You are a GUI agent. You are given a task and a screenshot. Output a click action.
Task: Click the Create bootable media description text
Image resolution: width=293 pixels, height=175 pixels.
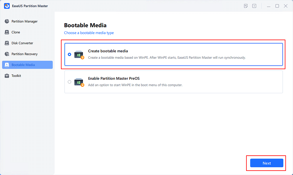coord(167,57)
